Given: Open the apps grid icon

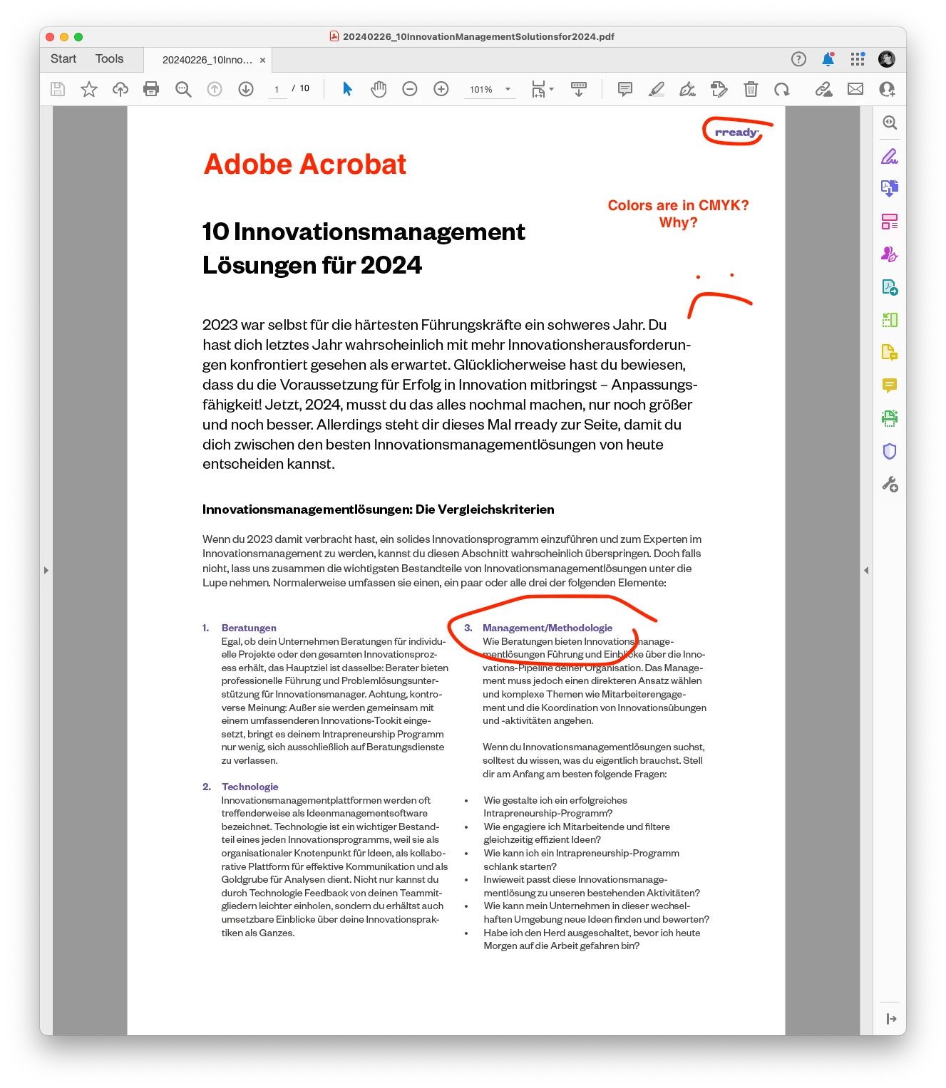Looking at the screenshot, I should tap(858, 59).
